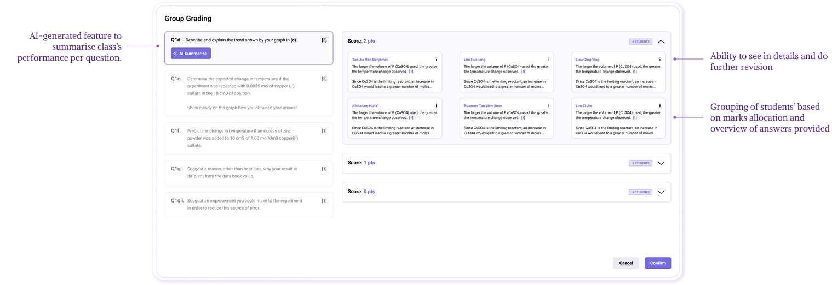This screenshot has width=832, height=285.
Task: Select question Q1gii about experiment improvement
Action: pyautogui.click(x=249, y=204)
